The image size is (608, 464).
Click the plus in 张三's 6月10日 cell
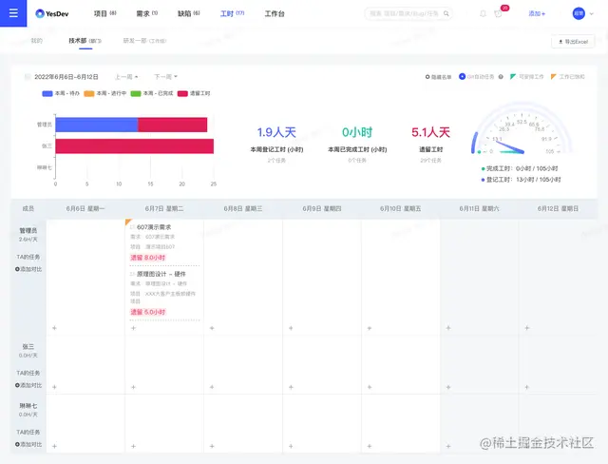(x=370, y=387)
